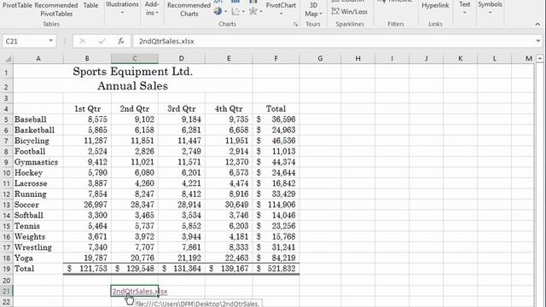Select column A header
This screenshot has height=307, width=546.
pyautogui.click(x=38, y=59)
